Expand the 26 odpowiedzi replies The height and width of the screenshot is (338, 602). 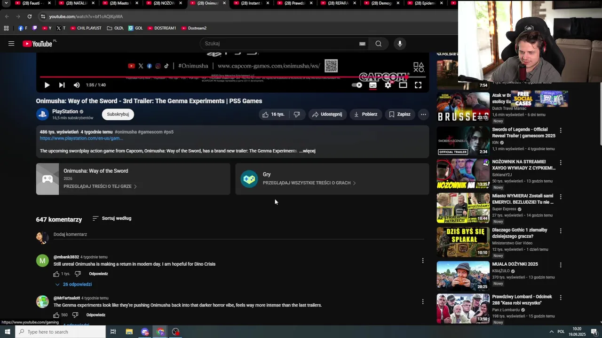73,284
